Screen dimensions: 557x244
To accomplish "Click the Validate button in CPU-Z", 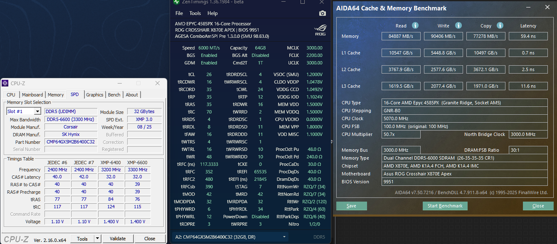I will pyautogui.click(x=118, y=239).
